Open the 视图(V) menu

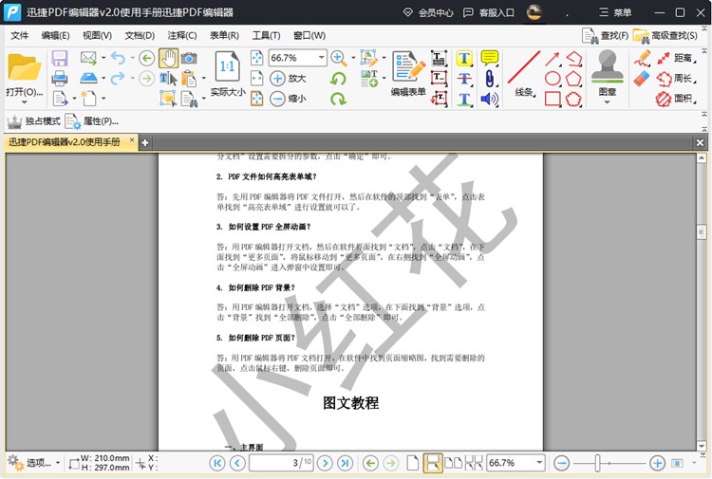point(97,35)
